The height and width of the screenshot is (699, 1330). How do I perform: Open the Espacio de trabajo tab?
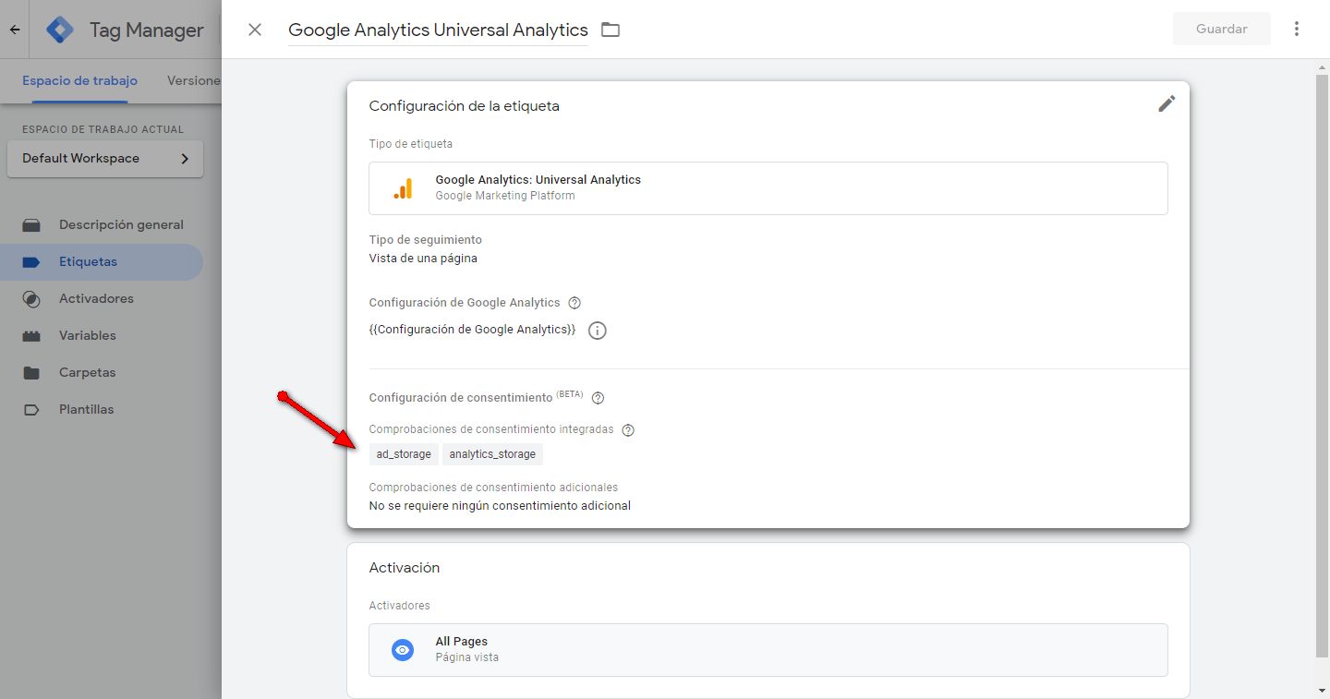[x=79, y=80]
